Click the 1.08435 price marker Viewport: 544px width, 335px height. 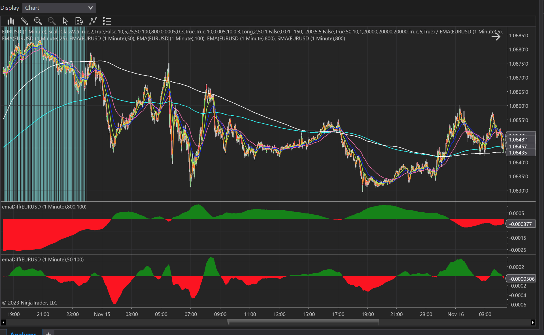point(520,153)
